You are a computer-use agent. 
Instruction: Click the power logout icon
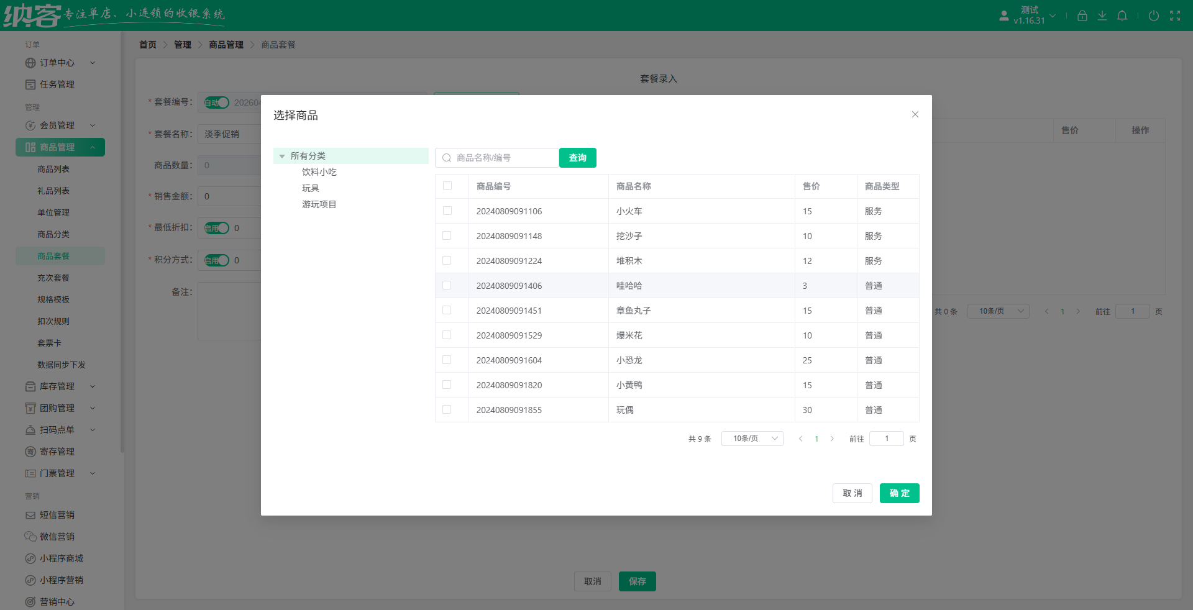pos(1153,16)
